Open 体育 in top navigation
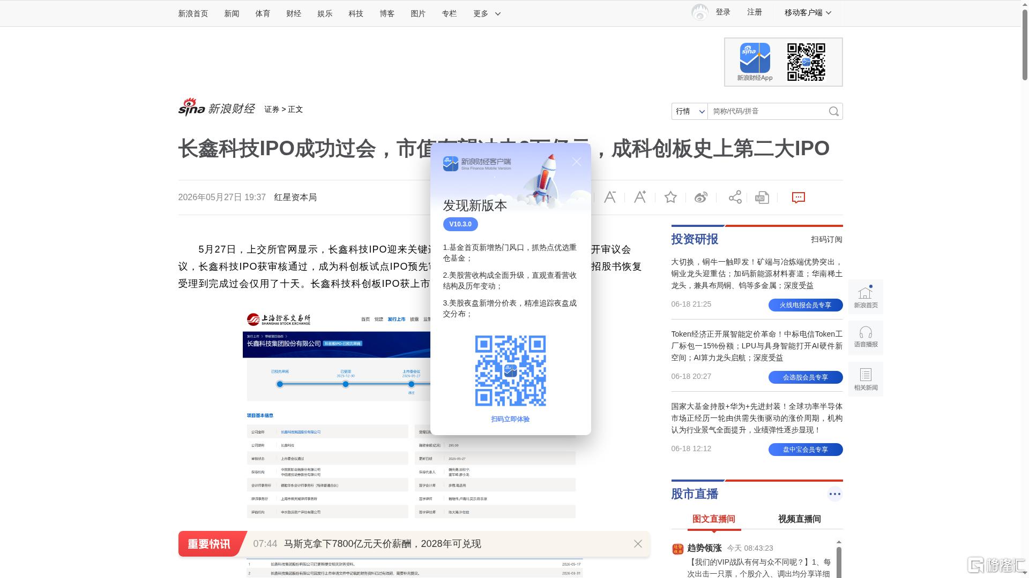This screenshot has width=1029, height=578. [263, 13]
